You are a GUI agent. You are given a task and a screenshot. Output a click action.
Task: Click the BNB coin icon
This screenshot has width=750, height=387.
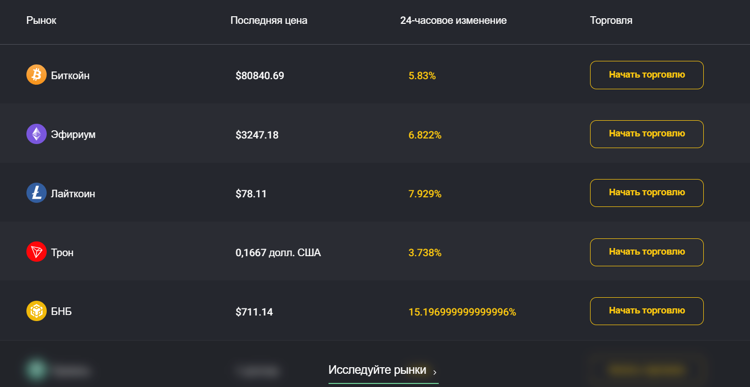pyautogui.click(x=37, y=311)
